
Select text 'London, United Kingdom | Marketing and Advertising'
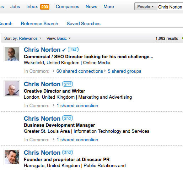[x=78, y=97]
